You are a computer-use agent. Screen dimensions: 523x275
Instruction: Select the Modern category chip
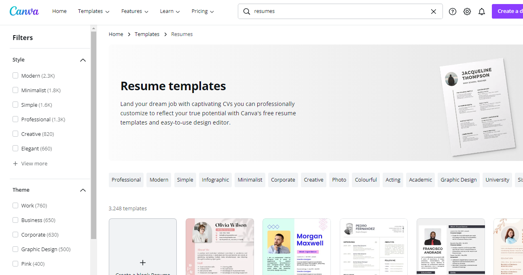(x=159, y=180)
